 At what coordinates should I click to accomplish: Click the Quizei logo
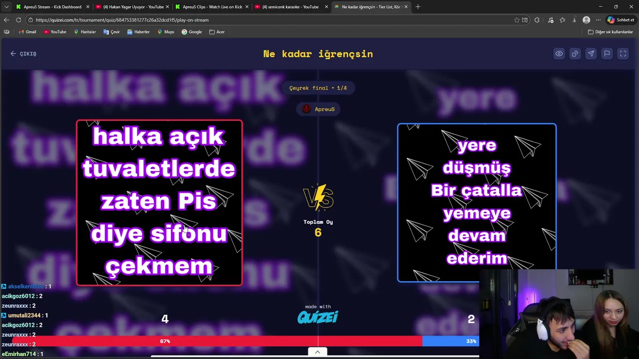(318, 317)
